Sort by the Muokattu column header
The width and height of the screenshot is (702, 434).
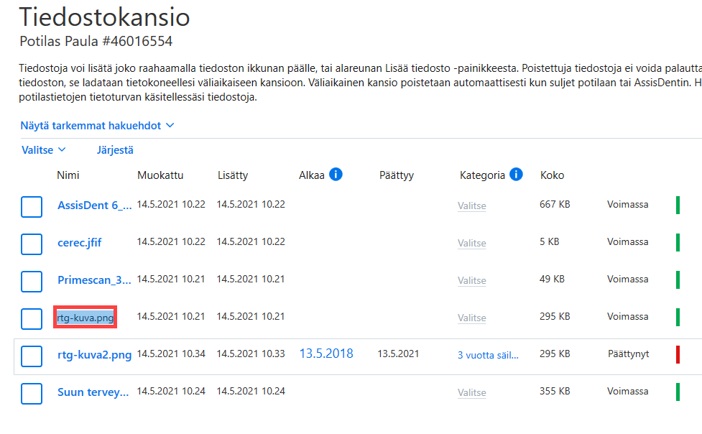160,175
